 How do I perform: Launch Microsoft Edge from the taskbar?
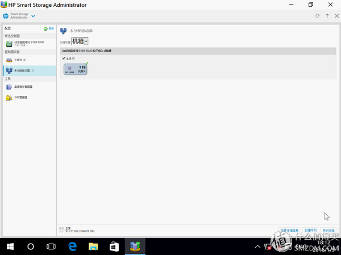click(x=72, y=246)
